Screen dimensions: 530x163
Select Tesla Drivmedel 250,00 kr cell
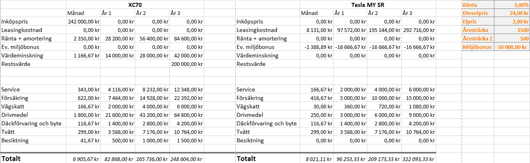click(317, 115)
